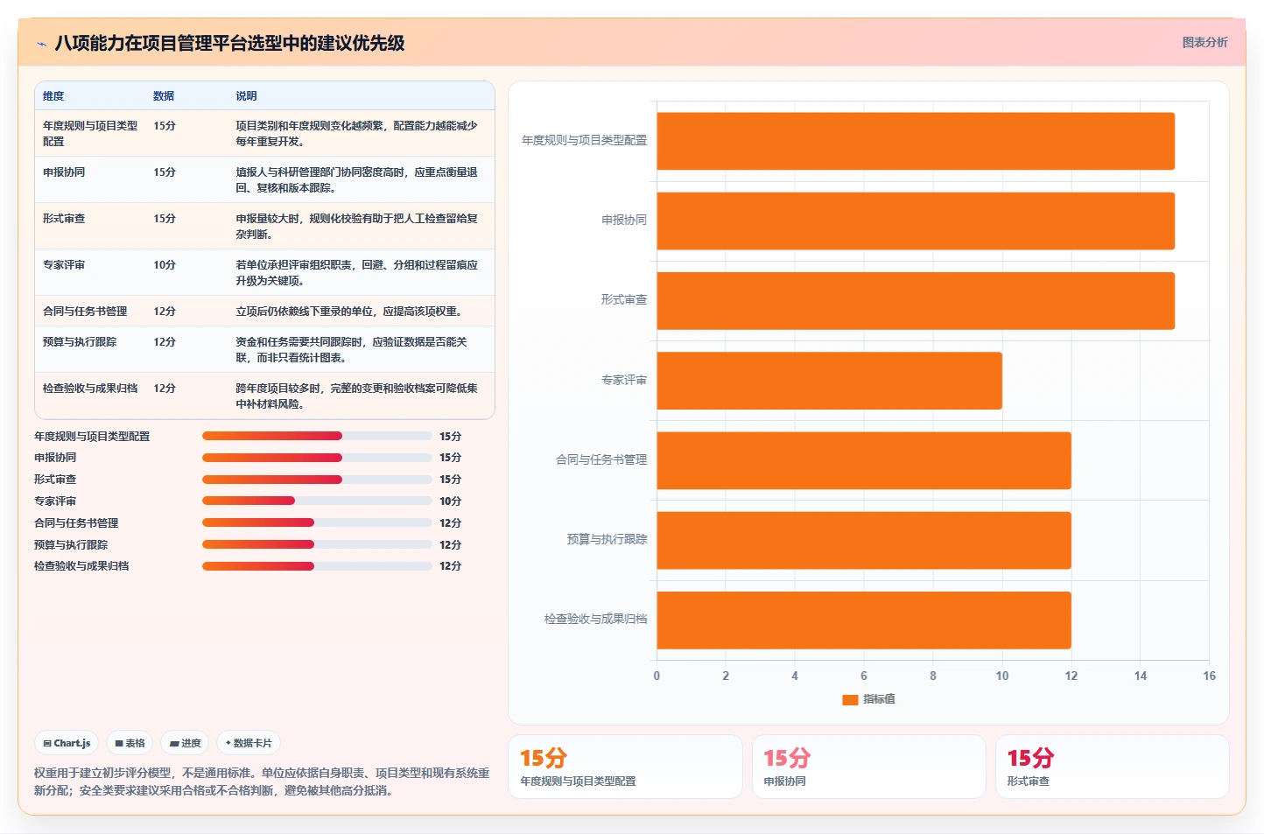This screenshot has width=1264, height=834.
Task: Select the 数据卡片 tag chip
Action: (x=249, y=743)
